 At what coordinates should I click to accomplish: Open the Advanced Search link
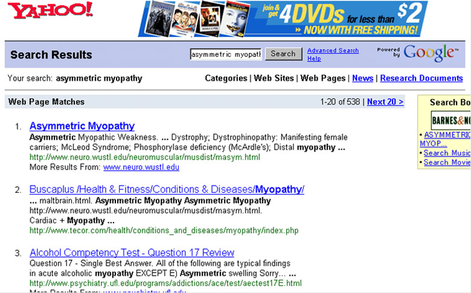pos(333,51)
